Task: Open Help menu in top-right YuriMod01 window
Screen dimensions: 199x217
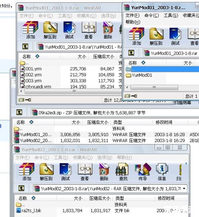Action: [x=133, y=22]
